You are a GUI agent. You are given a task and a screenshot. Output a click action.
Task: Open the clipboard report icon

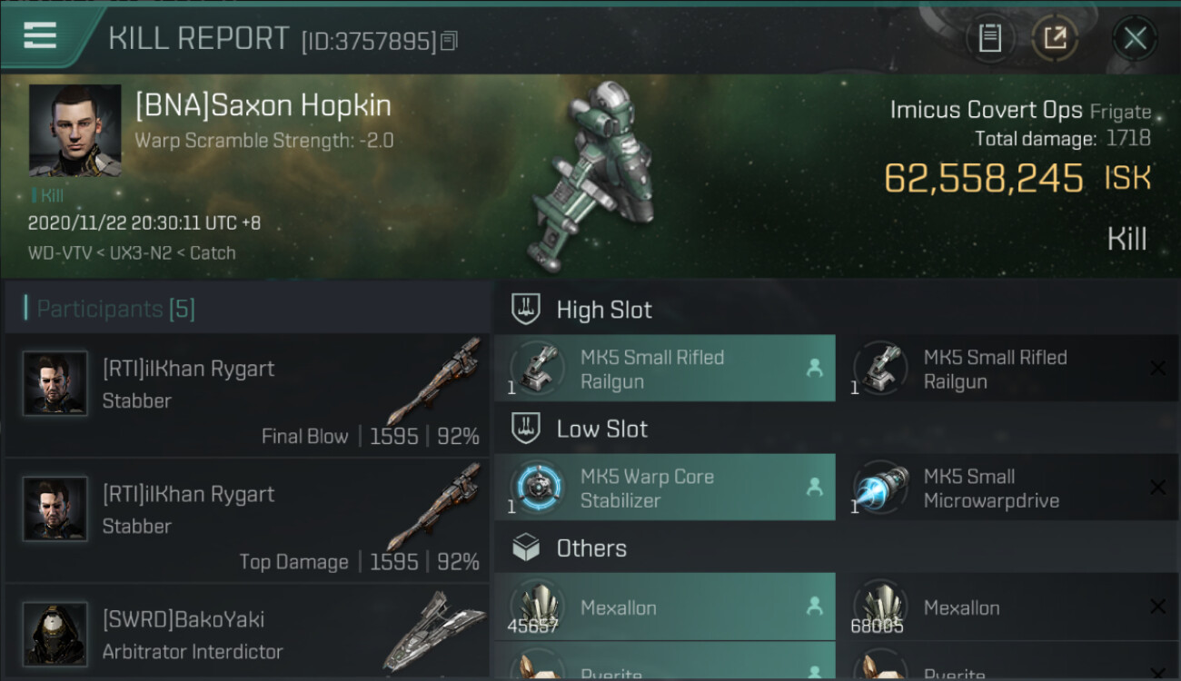[989, 38]
